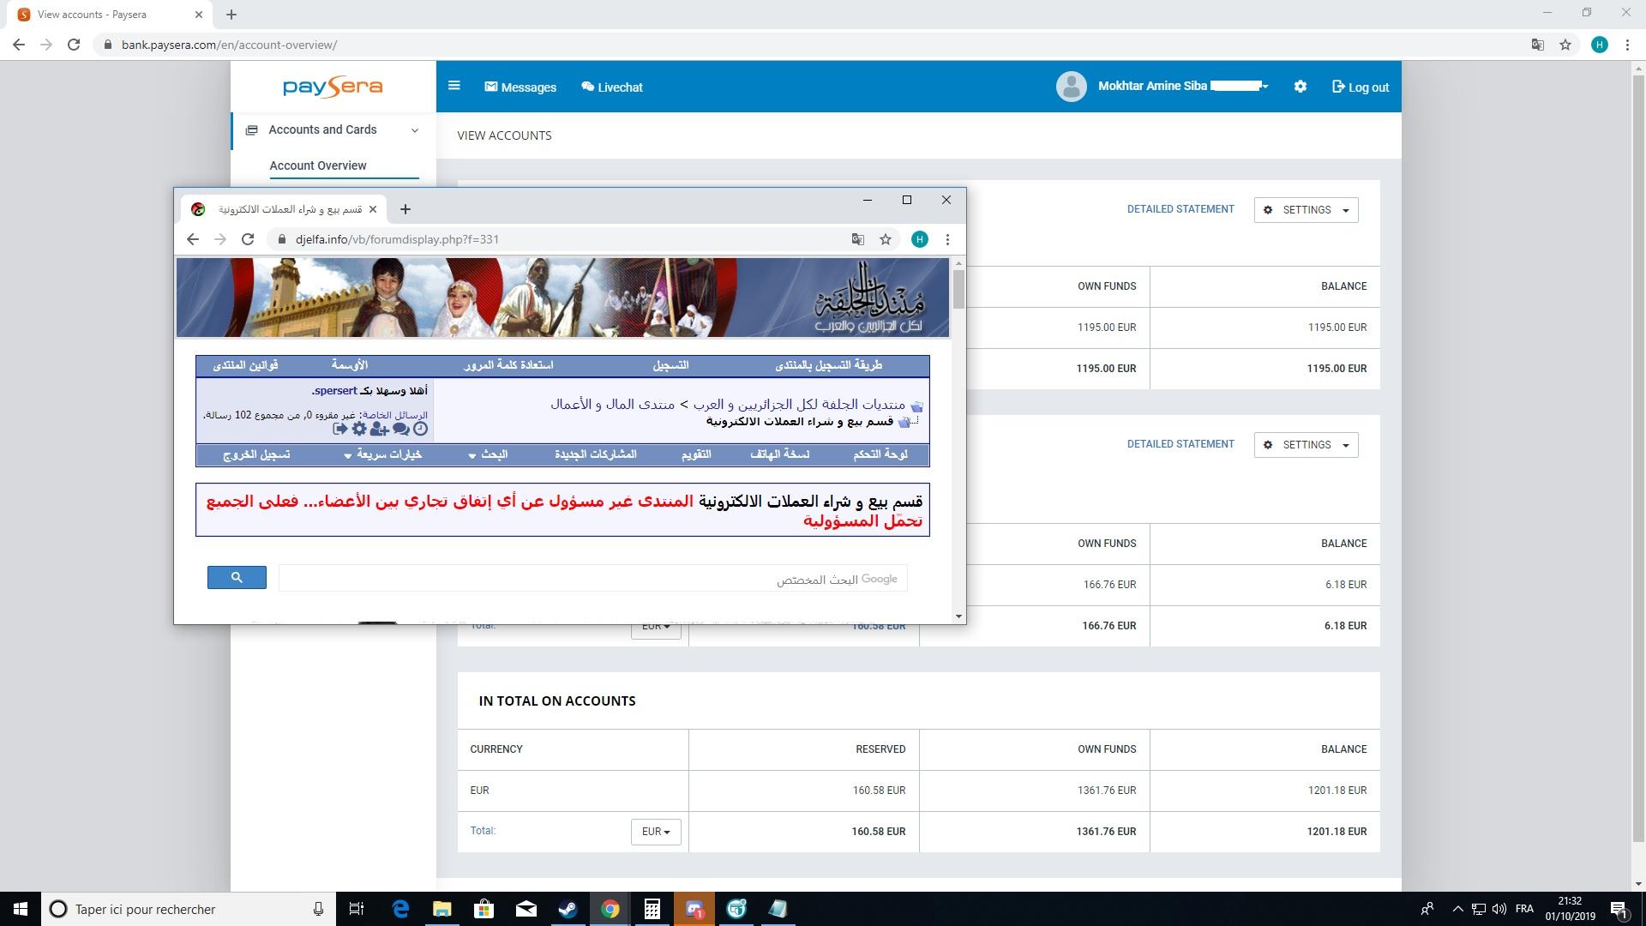Open Livechat in Paysera top bar
Viewport: 1646px width, 926px height.
[x=612, y=87]
